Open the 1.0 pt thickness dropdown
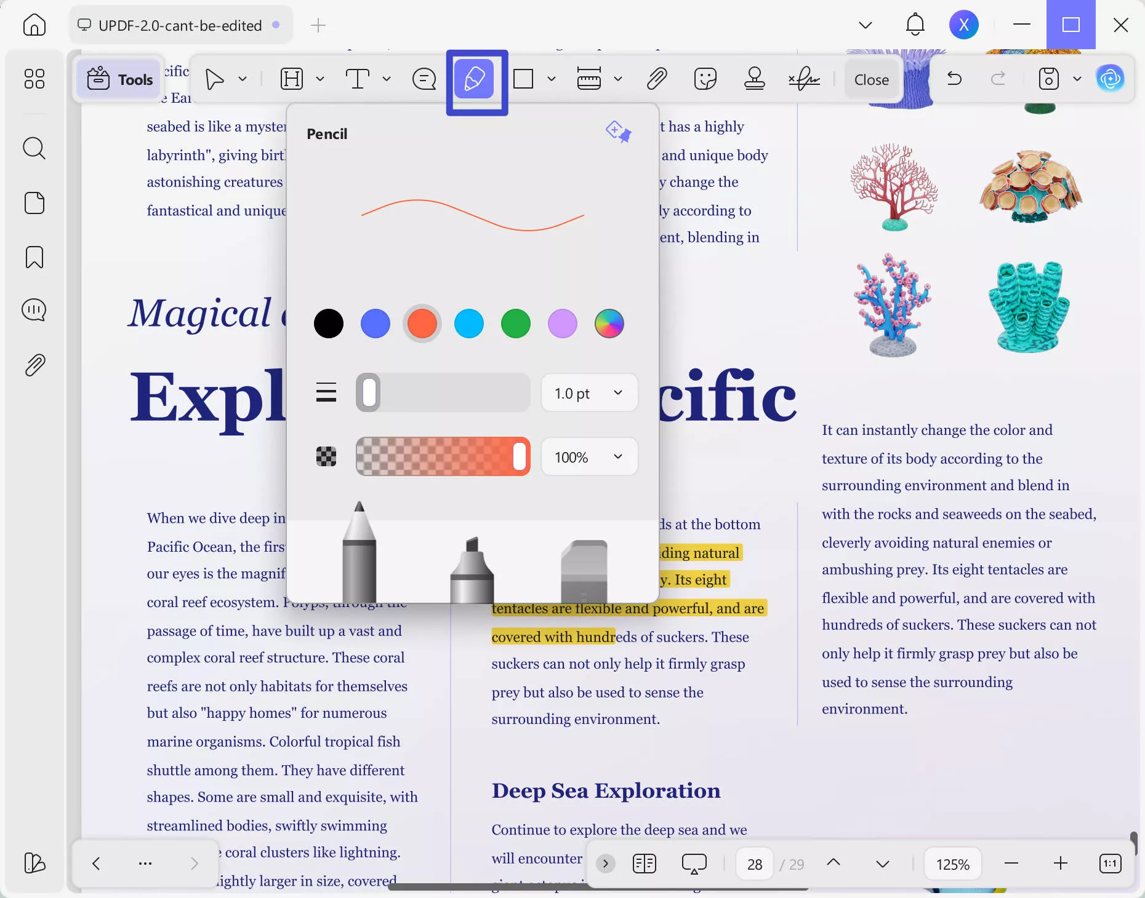1145x898 pixels. (x=589, y=393)
